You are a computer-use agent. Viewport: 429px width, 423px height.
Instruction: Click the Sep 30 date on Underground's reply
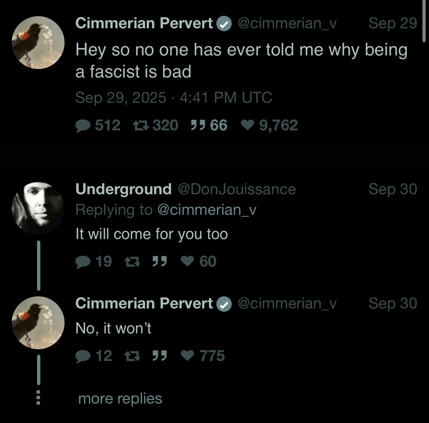coord(392,189)
